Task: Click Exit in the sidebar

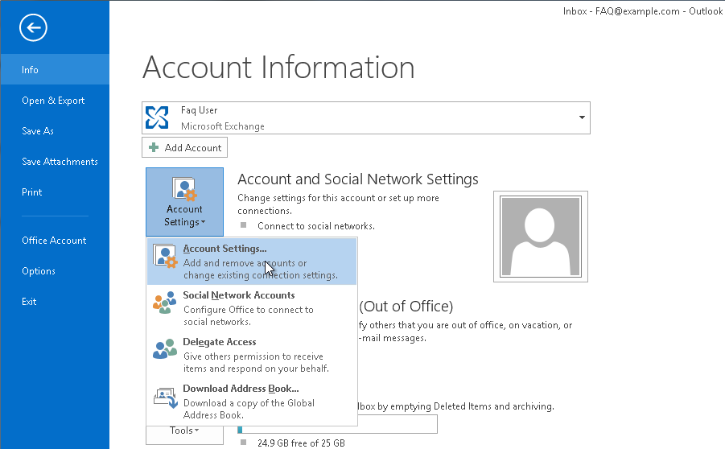Action: point(55,302)
